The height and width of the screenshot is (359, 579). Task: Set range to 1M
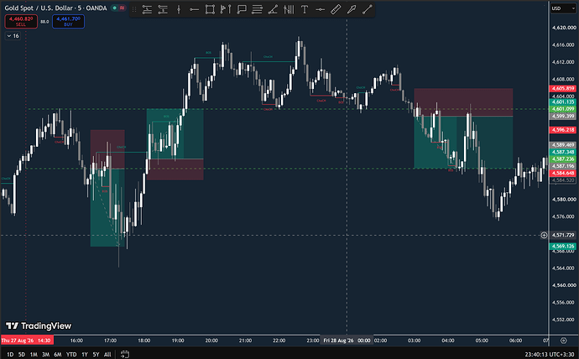click(x=34, y=354)
